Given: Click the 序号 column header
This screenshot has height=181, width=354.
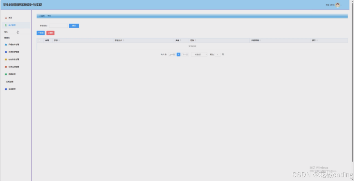Looking at the screenshot, I should click(47, 40).
